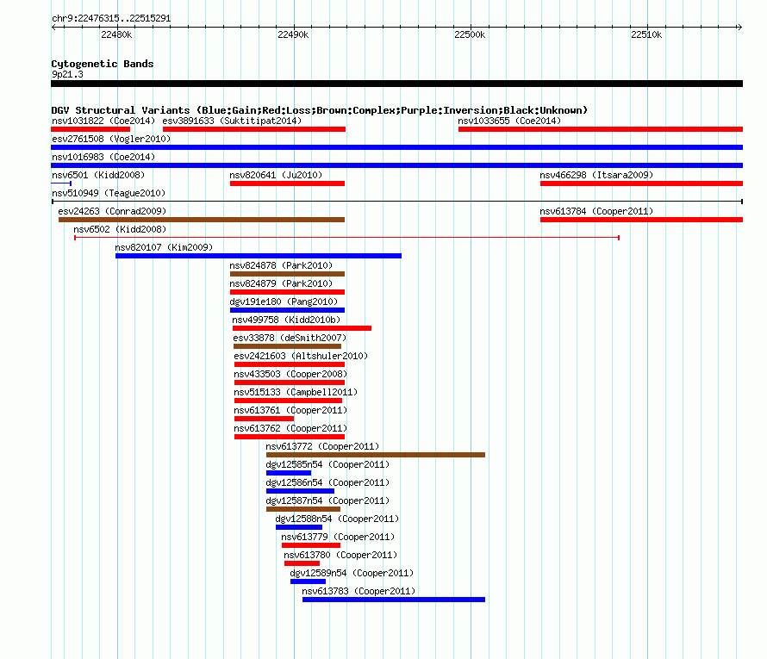The height and width of the screenshot is (659, 767).
Task: Select the nsv613772 (Cooper2011) label
Action: coord(322,446)
